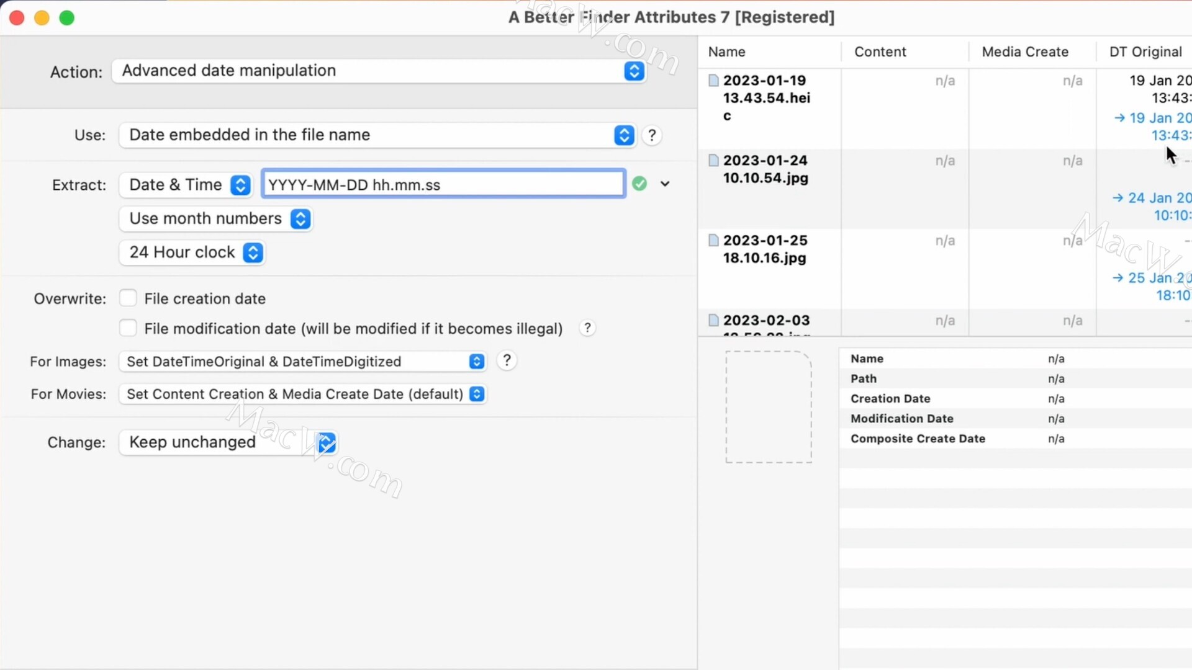Click the Modification Date info row
Image resolution: width=1192 pixels, height=670 pixels.
[1016, 419]
